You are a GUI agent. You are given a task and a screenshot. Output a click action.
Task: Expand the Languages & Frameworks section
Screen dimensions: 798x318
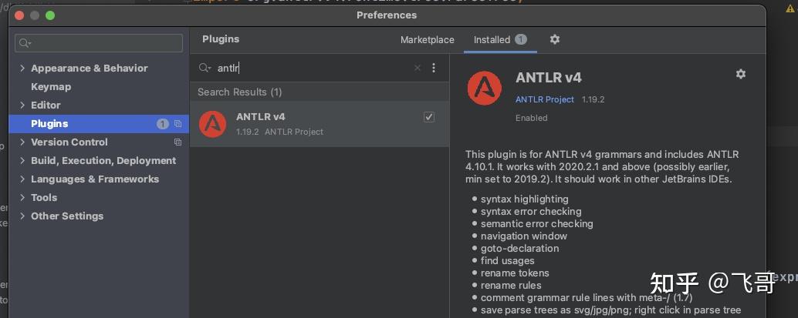pos(22,179)
